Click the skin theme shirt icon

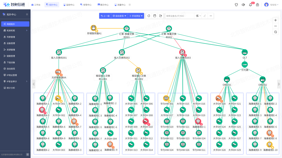click(236, 5)
